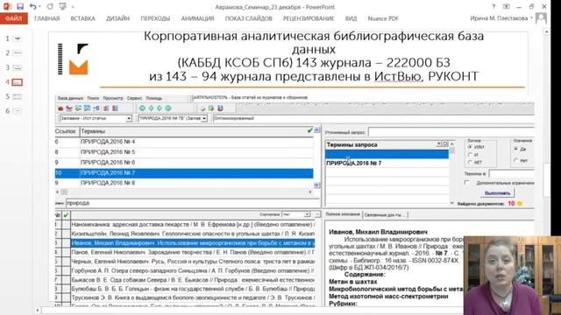Switch to ВСТАВКА ribbon tab

pyautogui.click(x=82, y=18)
